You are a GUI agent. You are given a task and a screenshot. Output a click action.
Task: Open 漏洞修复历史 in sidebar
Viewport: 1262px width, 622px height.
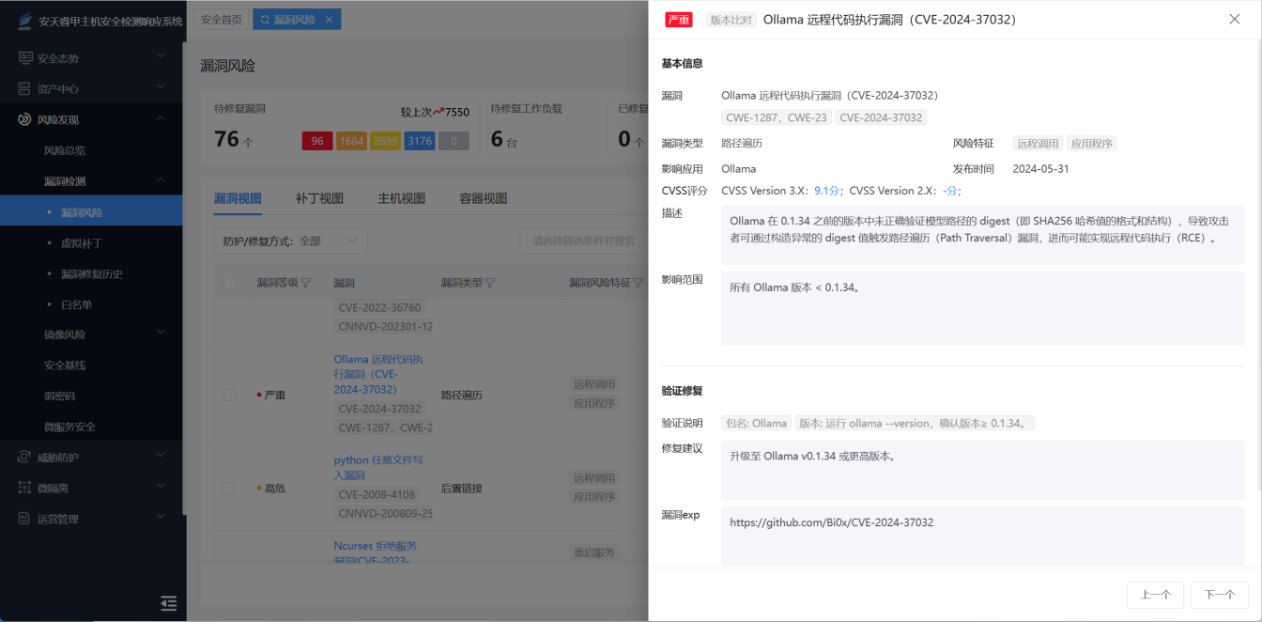pyautogui.click(x=91, y=273)
